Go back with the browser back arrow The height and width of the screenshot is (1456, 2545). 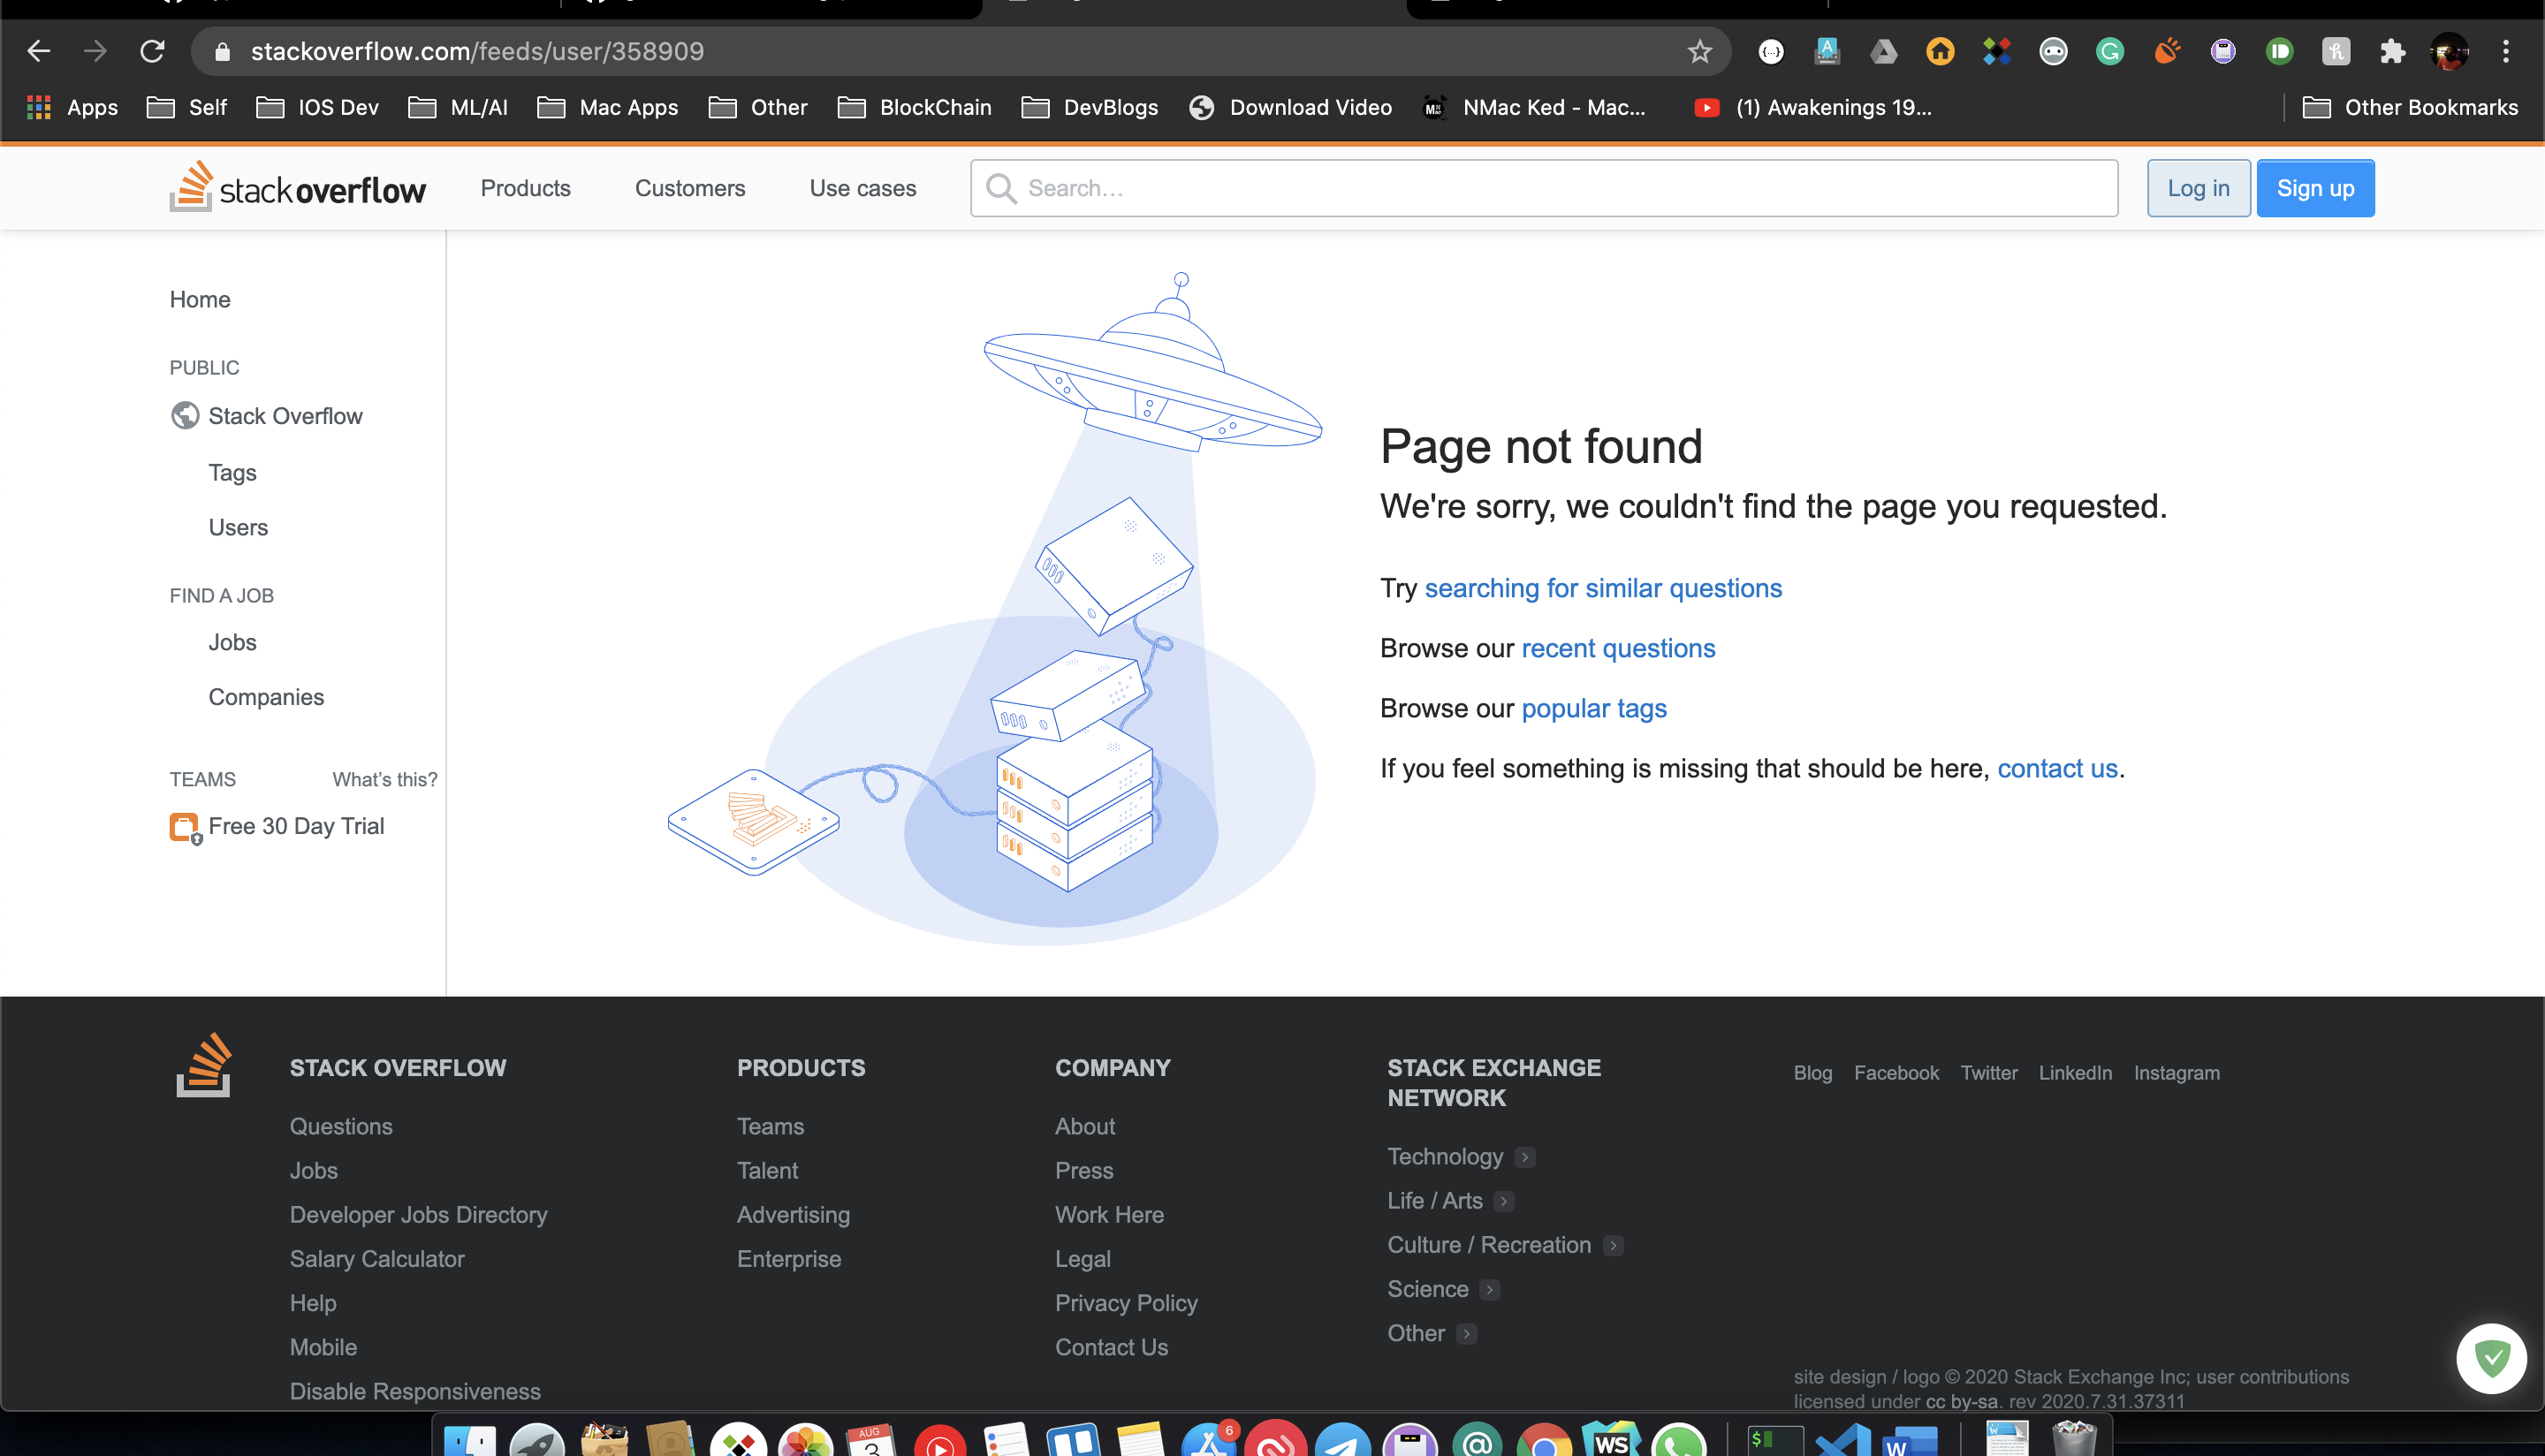coord(39,51)
